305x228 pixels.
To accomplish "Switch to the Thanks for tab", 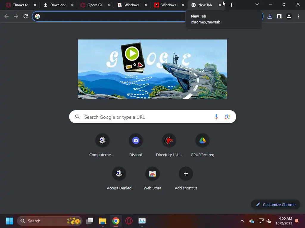I will tap(18, 5).
